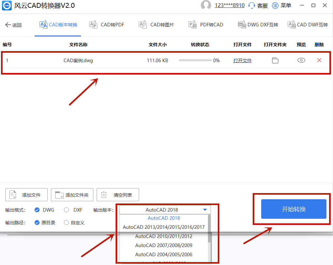333x265 pixels.
Task: Click the 开始转换 button
Action: (x=294, y=209)
